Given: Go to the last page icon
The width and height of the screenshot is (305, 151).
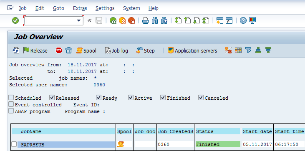Looking at the screenshot, I should (x=206, y=20).
